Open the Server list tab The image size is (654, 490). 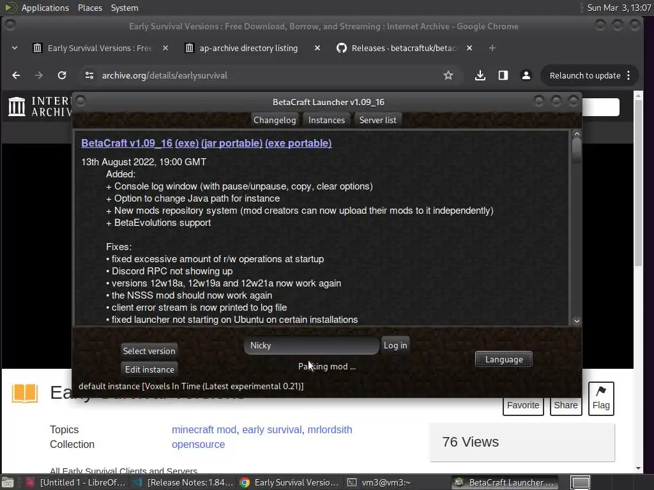(378, 120)
